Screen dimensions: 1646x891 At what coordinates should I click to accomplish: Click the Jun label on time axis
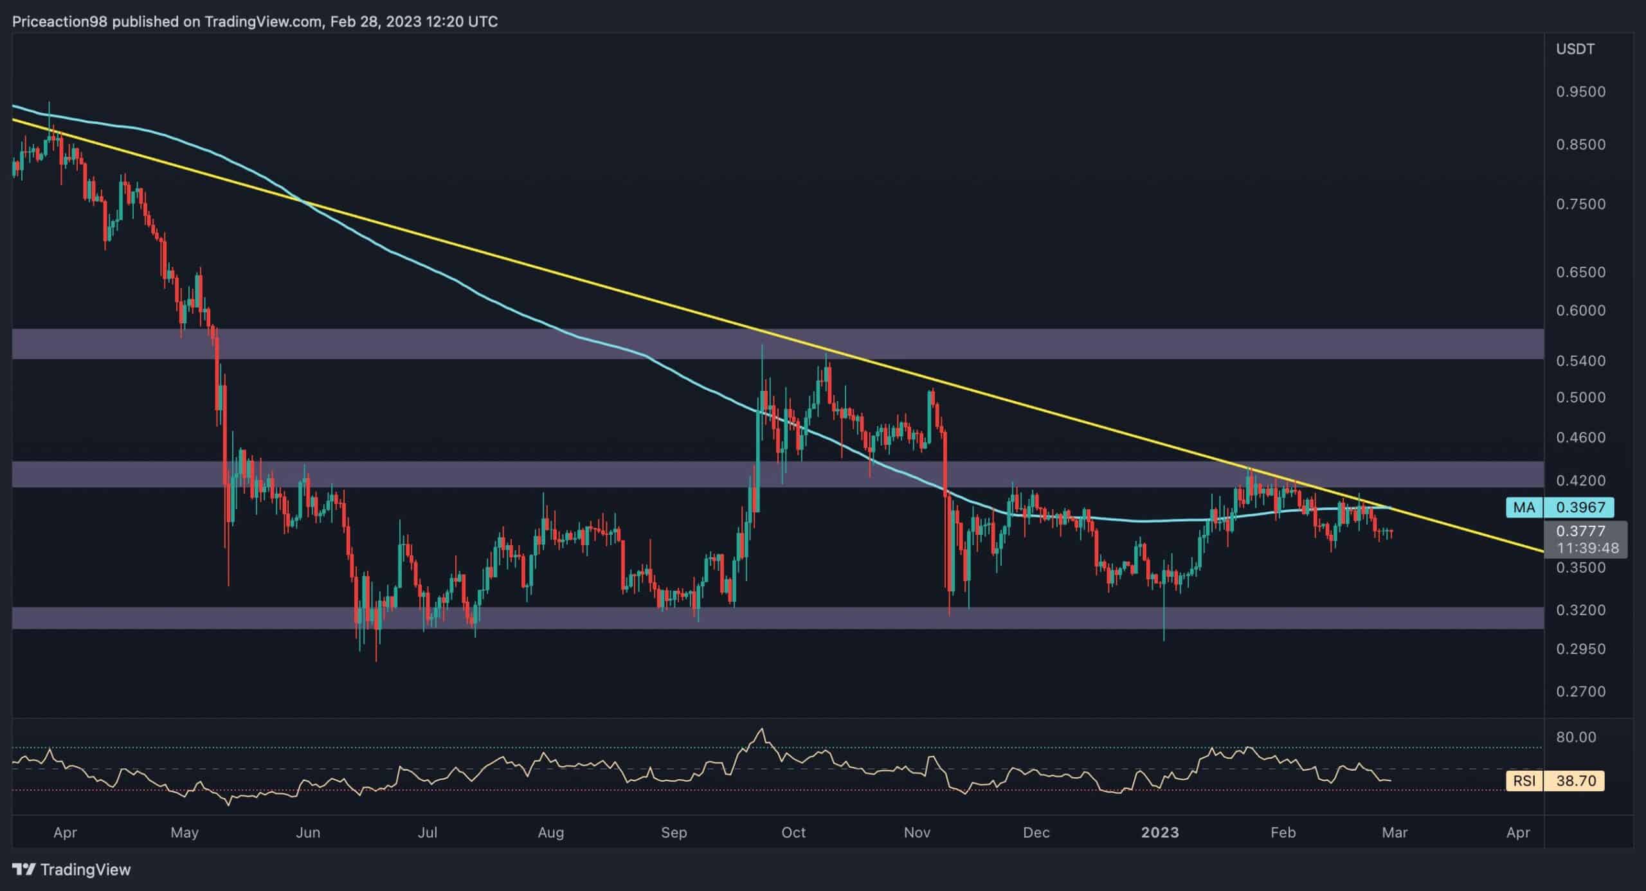(308, 833)
